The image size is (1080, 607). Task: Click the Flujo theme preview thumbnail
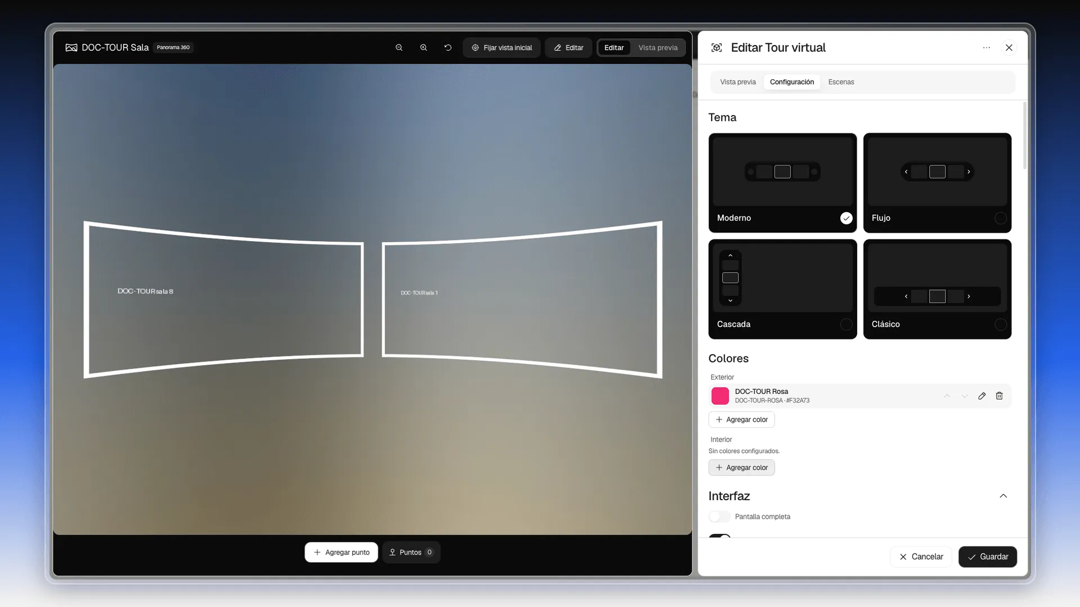point(937,171)
